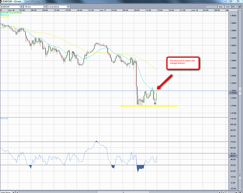The image size is (243, 193).
Task: Select the chart marker tool icon
Action: pos(233,7)
